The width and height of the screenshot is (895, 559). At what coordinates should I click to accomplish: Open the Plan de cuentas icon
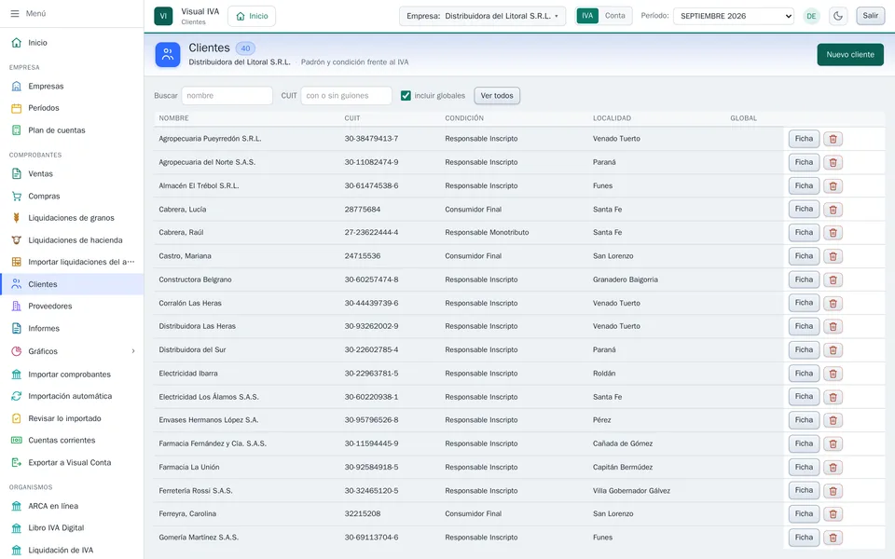coord(17,130)
